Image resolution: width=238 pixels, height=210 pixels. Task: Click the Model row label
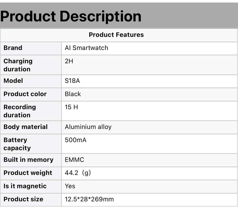(13, 81)
